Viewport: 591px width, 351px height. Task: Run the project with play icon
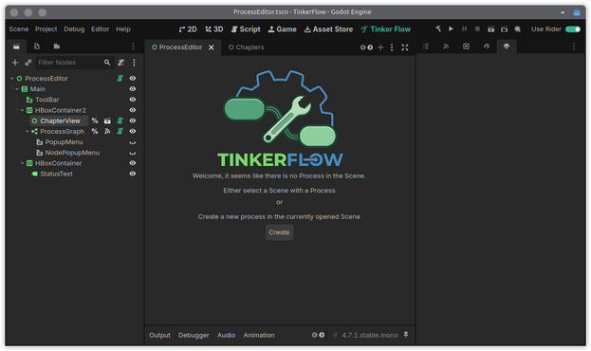tap(451, 28)
